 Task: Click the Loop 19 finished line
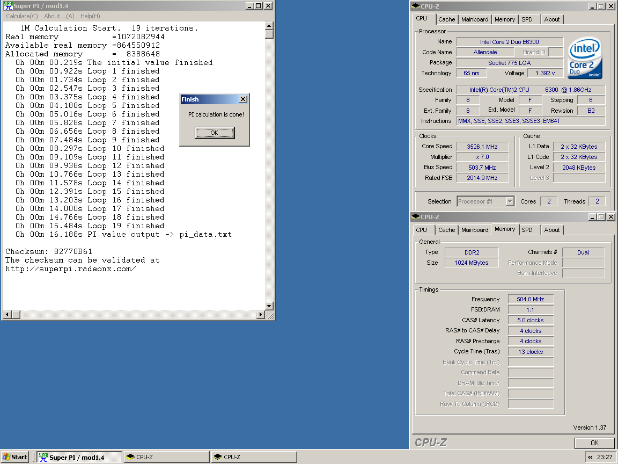pyautogui.click(x=90, y=226)
